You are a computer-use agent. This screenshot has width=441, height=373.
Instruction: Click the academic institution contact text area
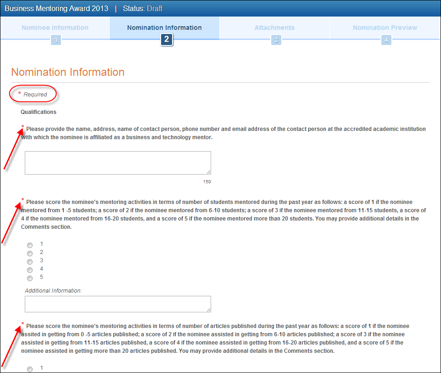(118, 163)
